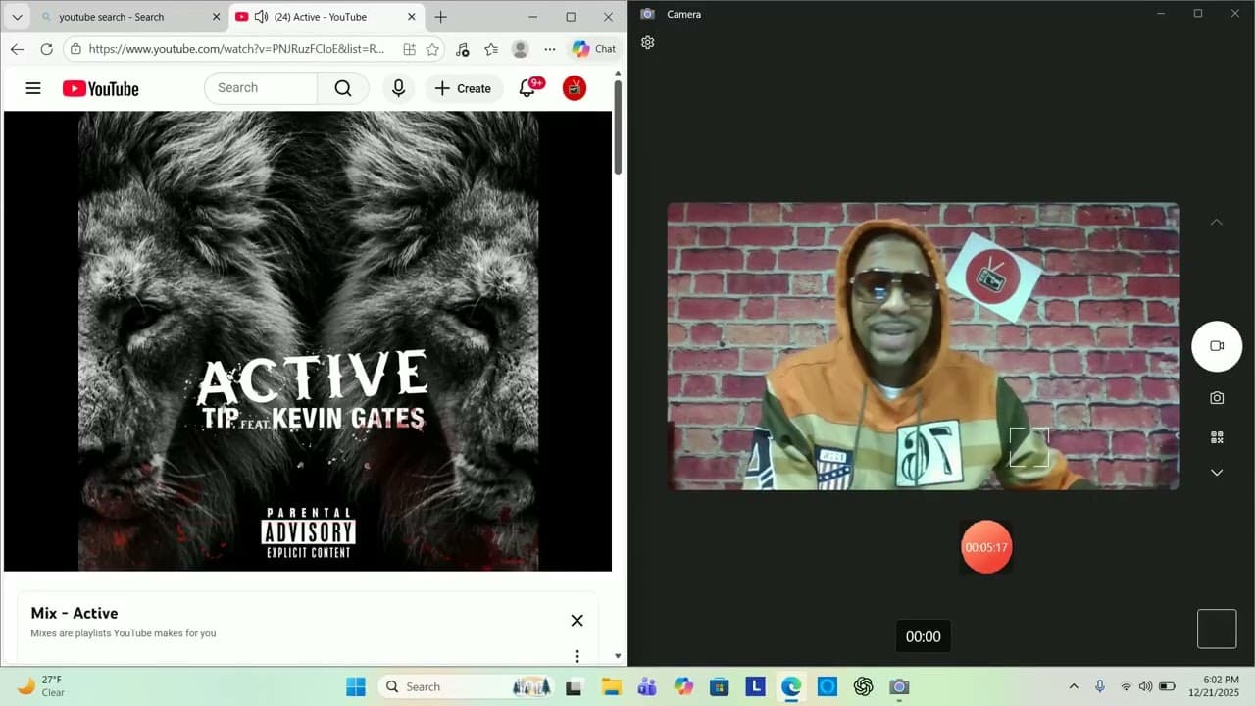Open the battery status tray icon

pos(1167,686)
